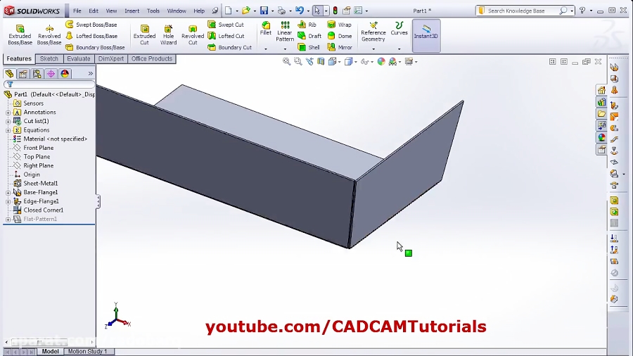The image size is (633, 356).
Task: Open the Section View tool
Action: coord(321,61)
